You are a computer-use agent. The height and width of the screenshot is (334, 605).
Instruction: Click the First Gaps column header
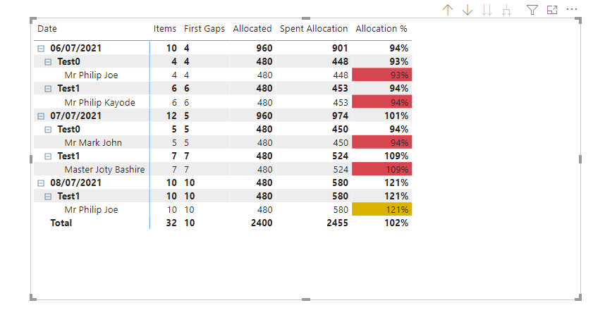click(x=204, y=29)
